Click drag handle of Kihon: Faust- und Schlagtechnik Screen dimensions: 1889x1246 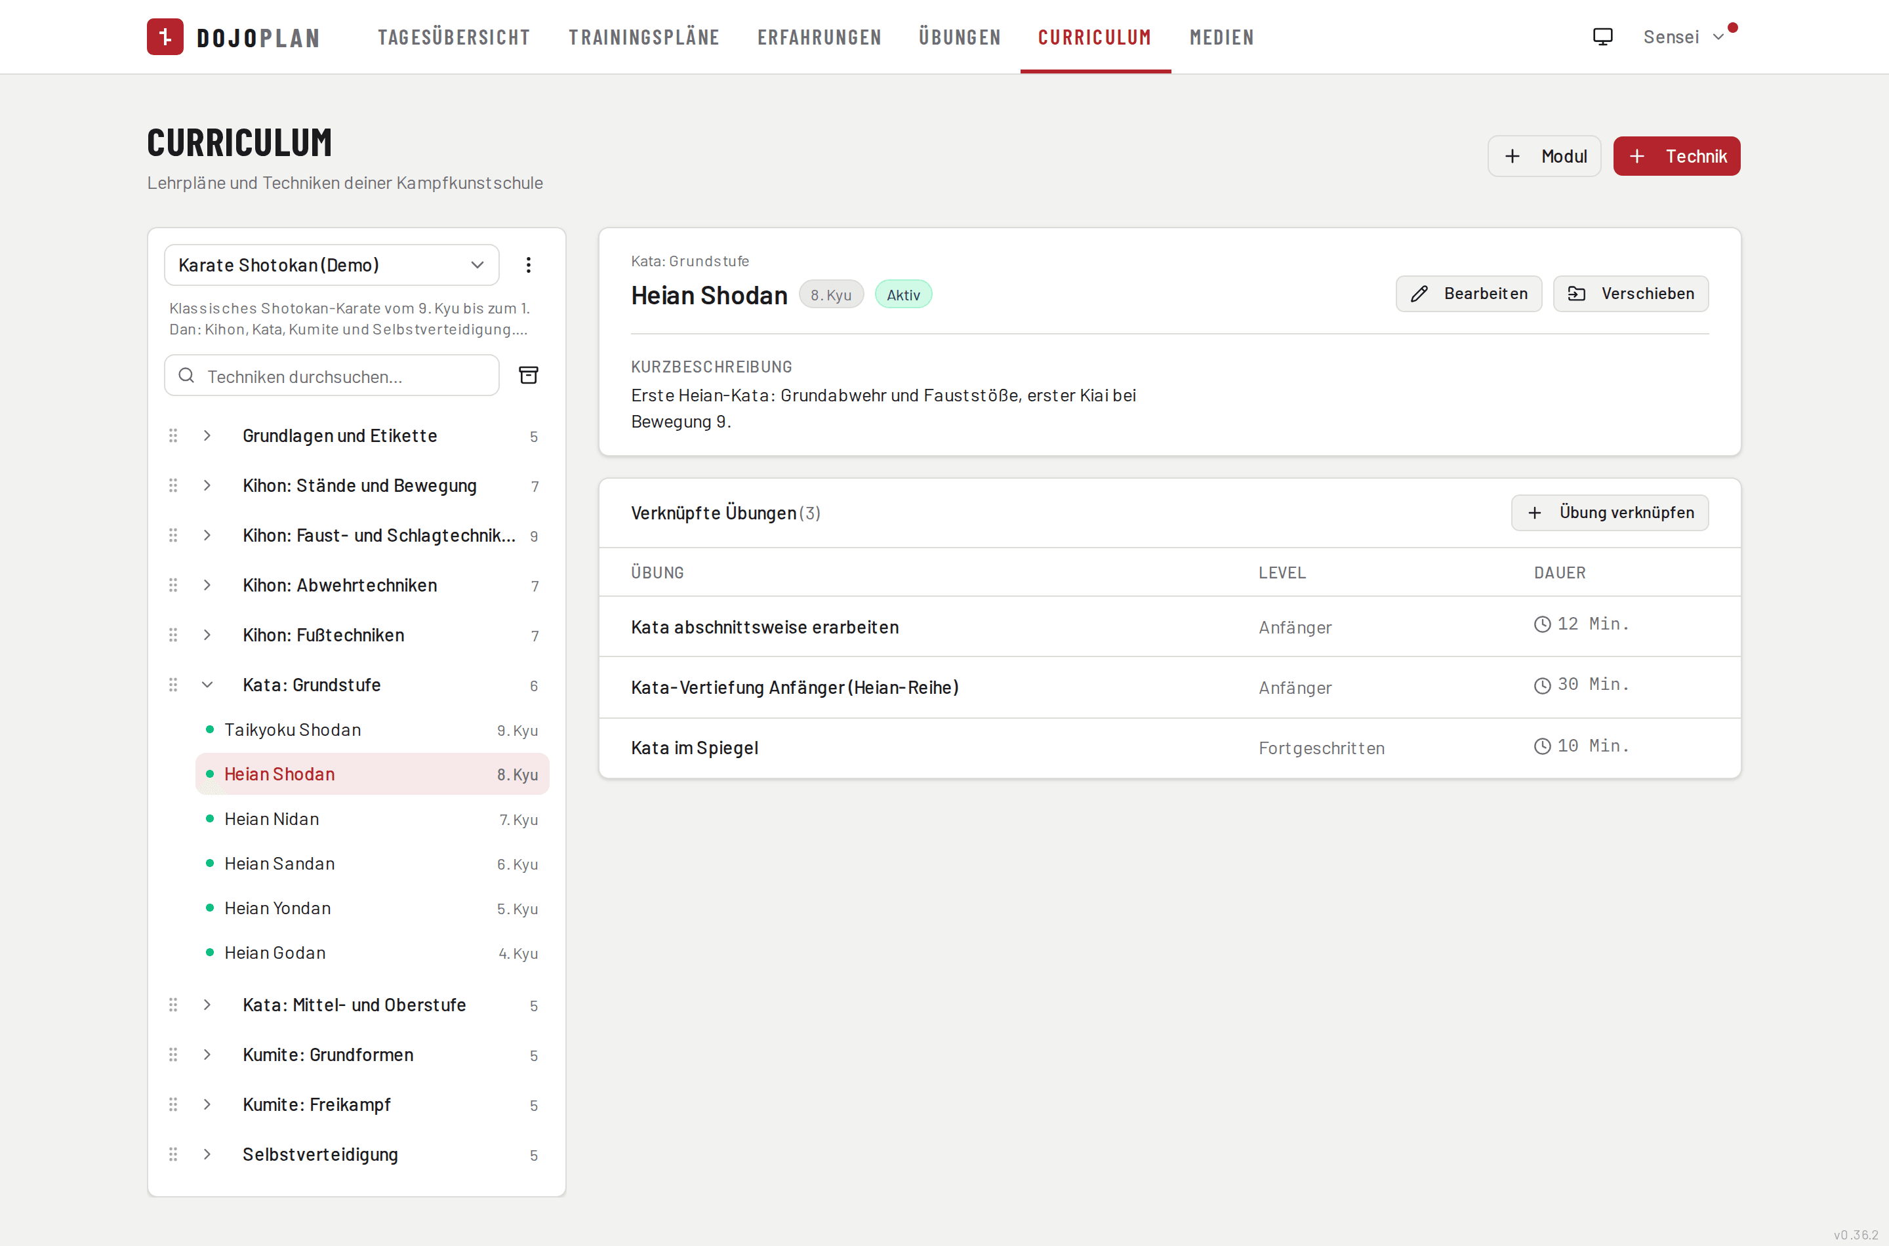(x=173, y=536)
